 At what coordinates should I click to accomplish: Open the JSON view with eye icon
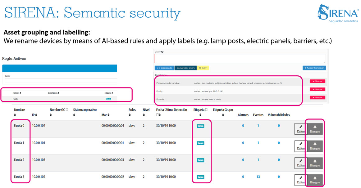pos(203,68)
